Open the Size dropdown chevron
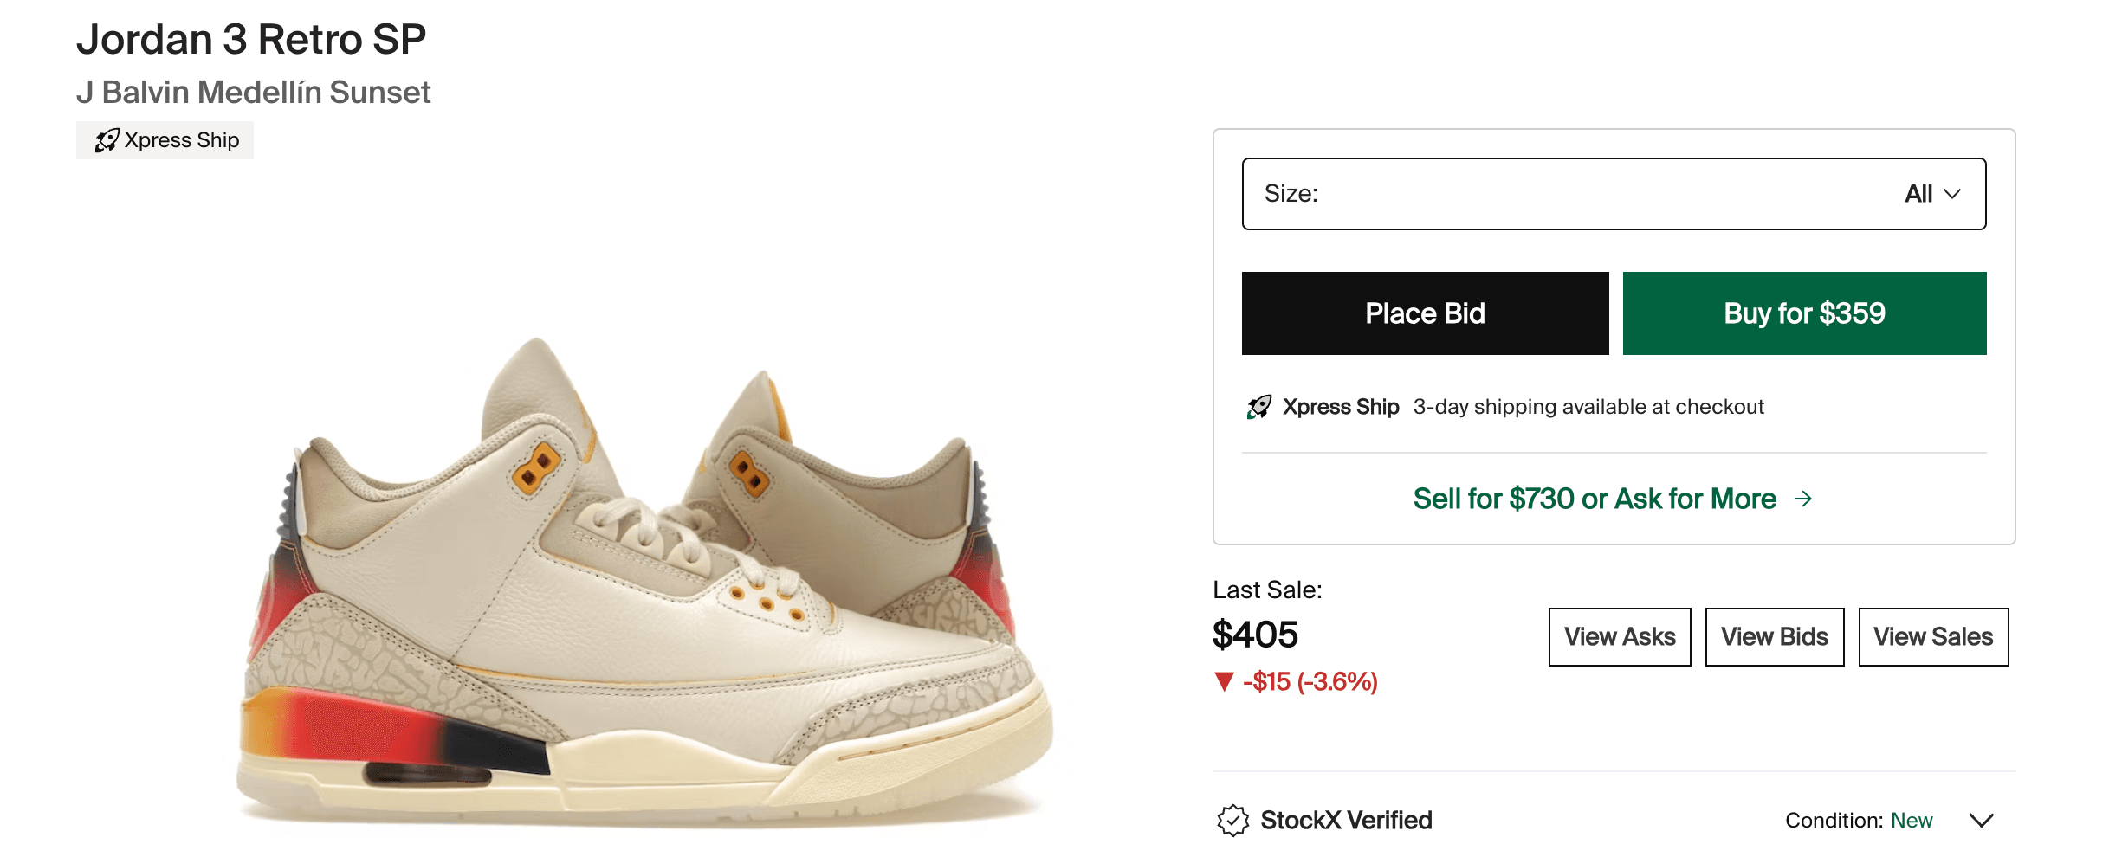 tap(1952, 194)
